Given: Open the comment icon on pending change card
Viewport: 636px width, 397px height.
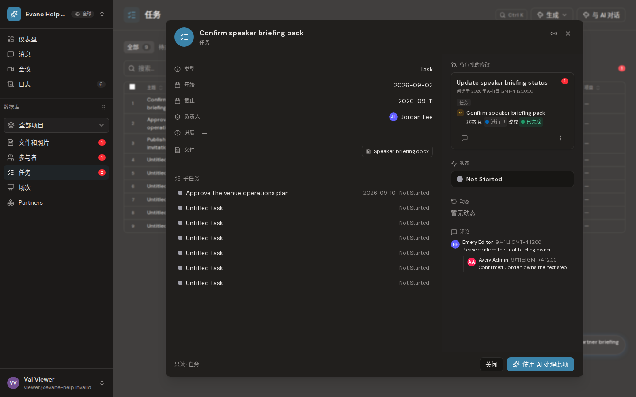Looking at the screenshot, I should (465, 138).
